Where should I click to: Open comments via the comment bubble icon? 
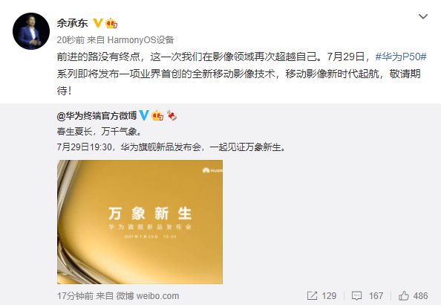356,295
